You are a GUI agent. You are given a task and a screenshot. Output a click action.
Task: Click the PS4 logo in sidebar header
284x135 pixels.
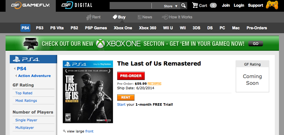coord(27,59)
